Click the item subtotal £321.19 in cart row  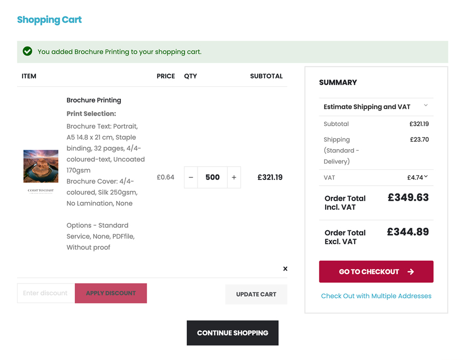click(270, 177)
